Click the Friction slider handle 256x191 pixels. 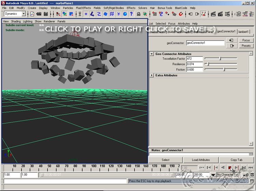(x=224, y=69)
